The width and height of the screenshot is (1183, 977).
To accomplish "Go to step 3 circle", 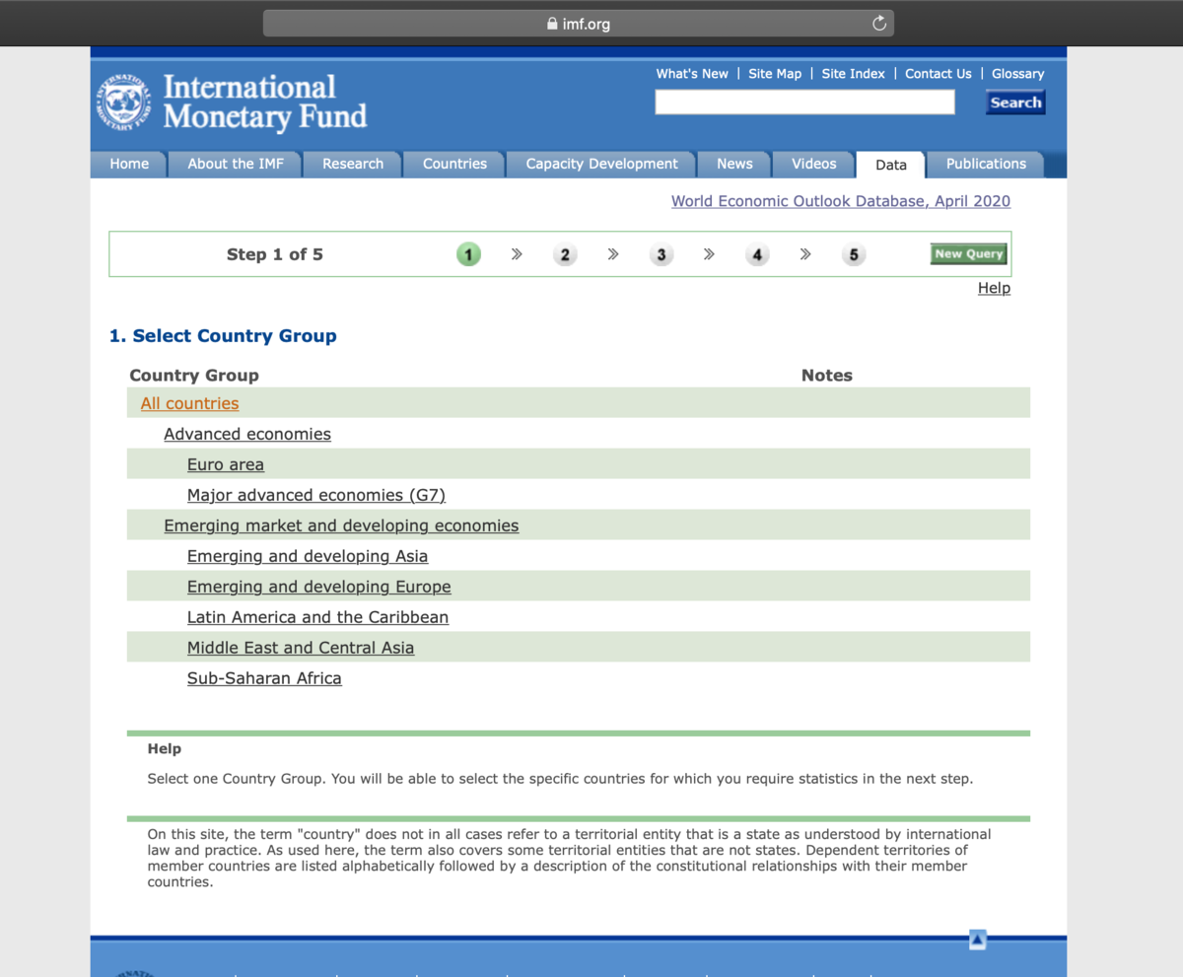I will point(661,254).
